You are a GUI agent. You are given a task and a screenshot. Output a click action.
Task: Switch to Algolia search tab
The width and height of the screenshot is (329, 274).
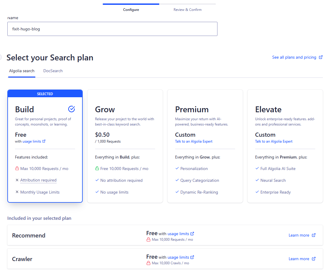coord(21,71)
